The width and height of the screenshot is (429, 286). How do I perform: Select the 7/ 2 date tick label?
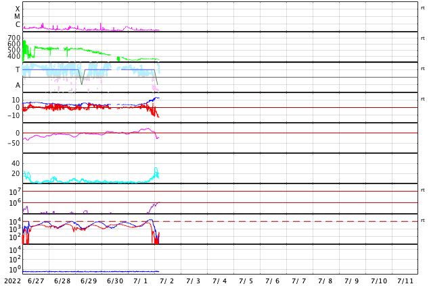[x=167, y=281]
